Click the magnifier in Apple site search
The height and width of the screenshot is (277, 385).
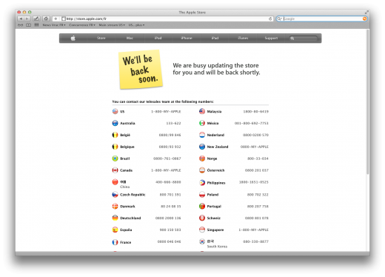292,39
